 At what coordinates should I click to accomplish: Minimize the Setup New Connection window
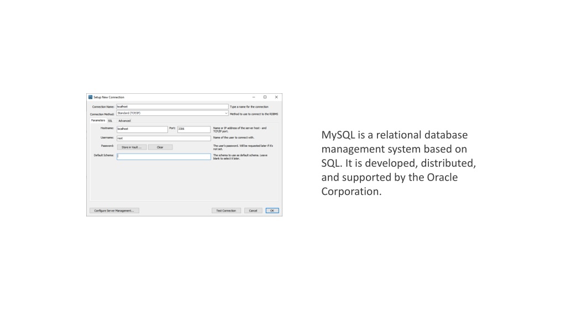tap(254, 97)
